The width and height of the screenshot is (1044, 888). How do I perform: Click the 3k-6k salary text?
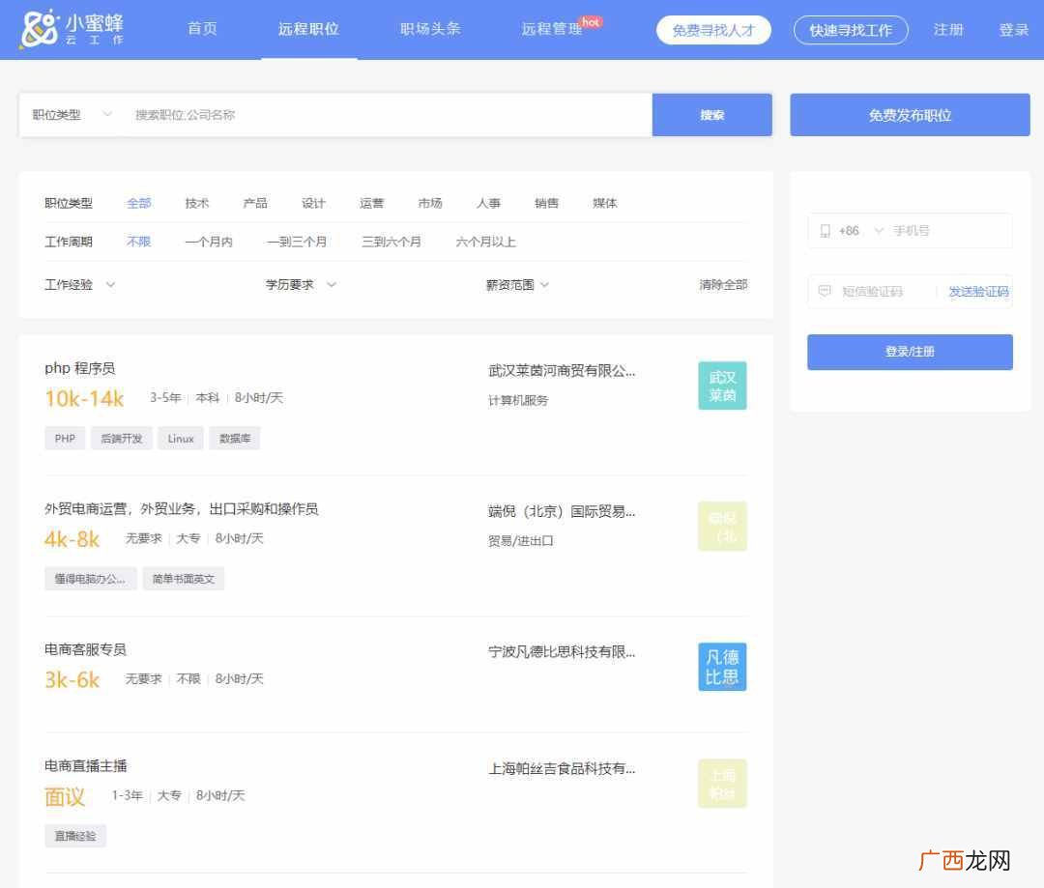click(x=72, y=679)
